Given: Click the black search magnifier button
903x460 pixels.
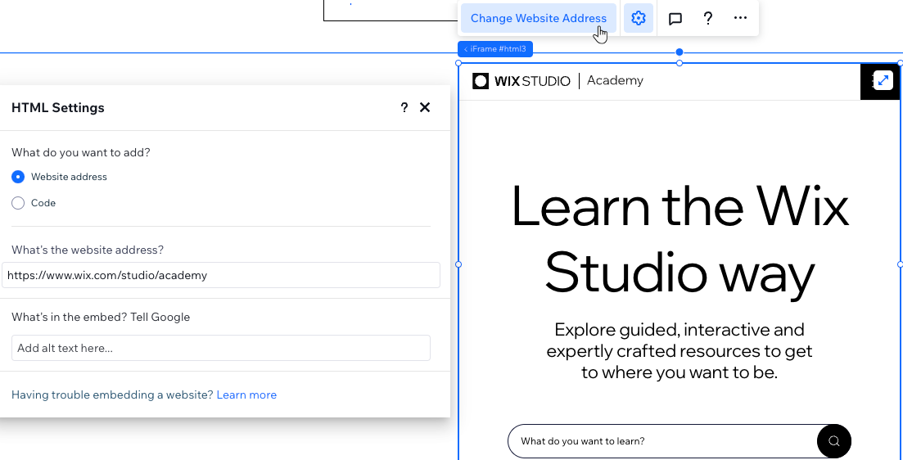Looking at the screenshot, I should 834,441.
